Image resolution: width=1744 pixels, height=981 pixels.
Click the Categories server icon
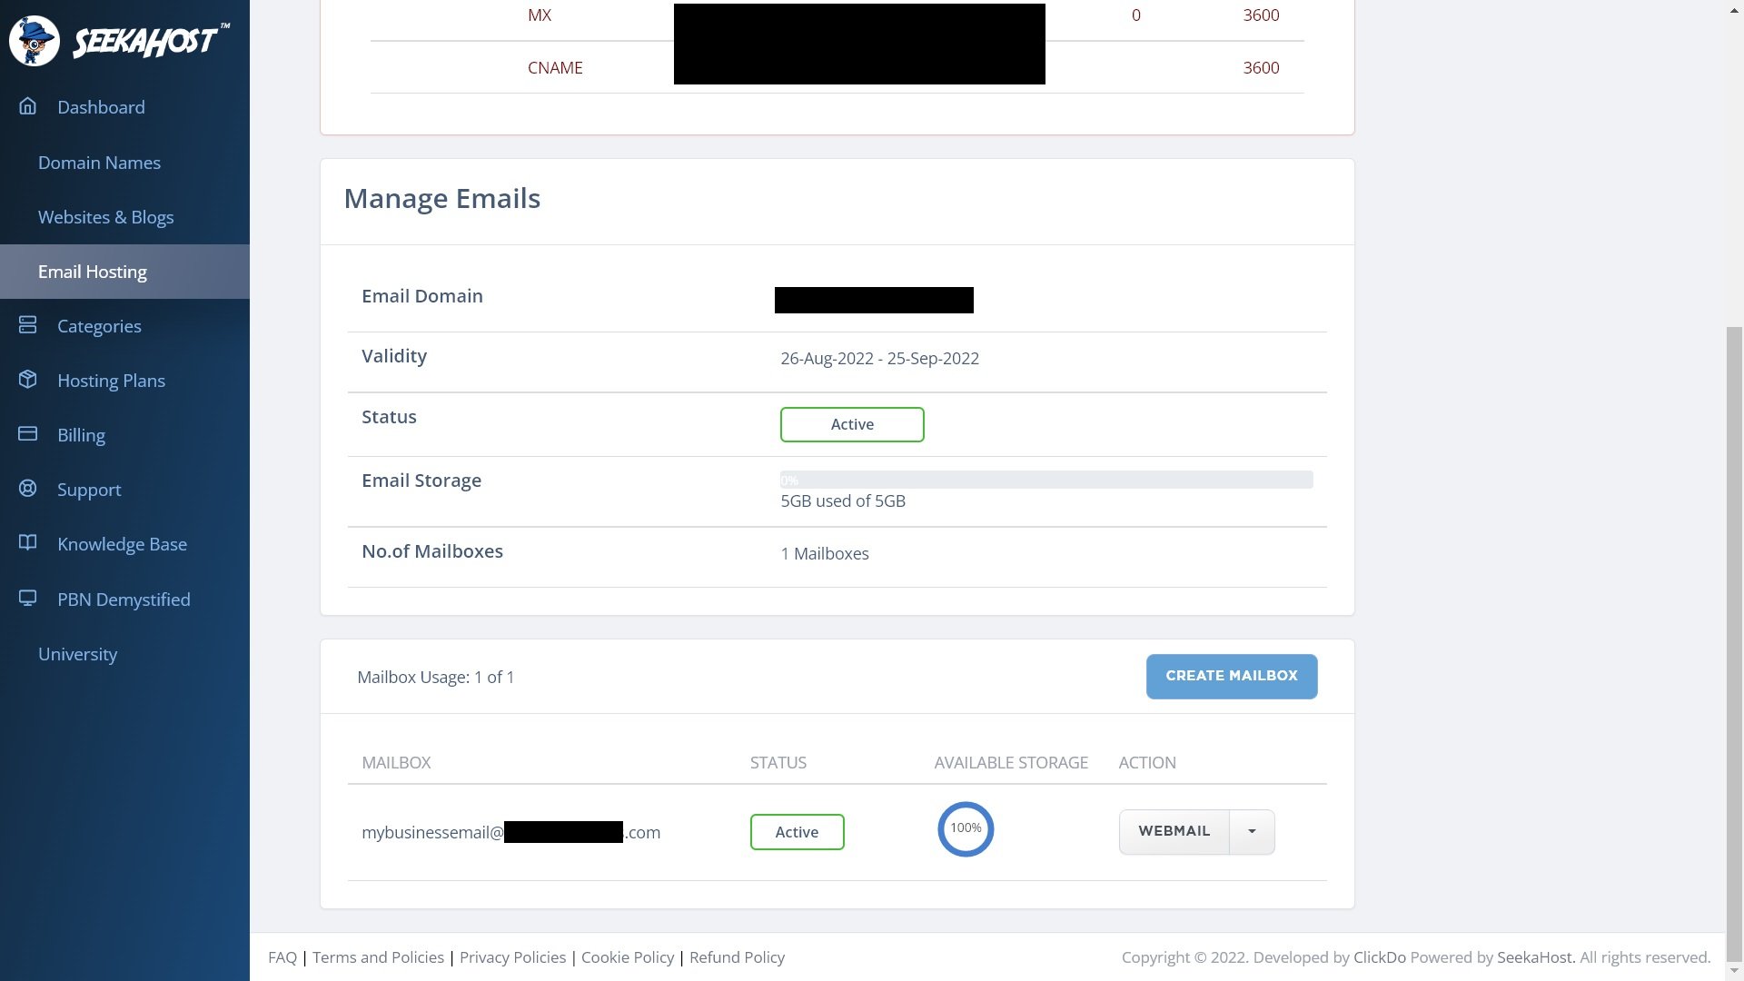click(28, 325)
